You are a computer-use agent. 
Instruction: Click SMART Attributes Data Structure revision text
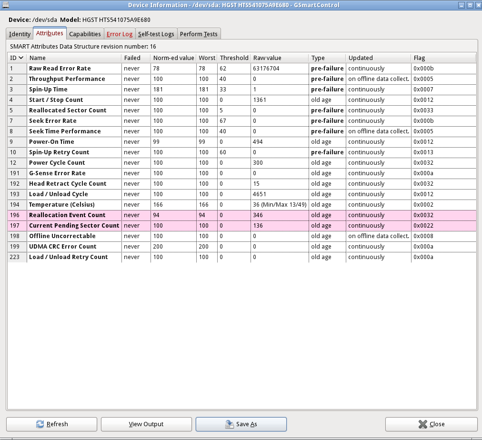click(x=83, y=46)
